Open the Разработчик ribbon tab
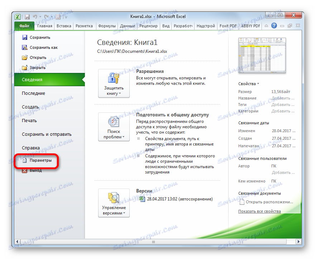The image size is (316, 259). point(183,26)
